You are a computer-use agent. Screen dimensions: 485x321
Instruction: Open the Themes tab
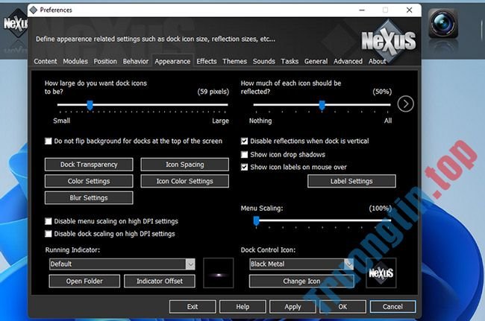tap(235, 61)
